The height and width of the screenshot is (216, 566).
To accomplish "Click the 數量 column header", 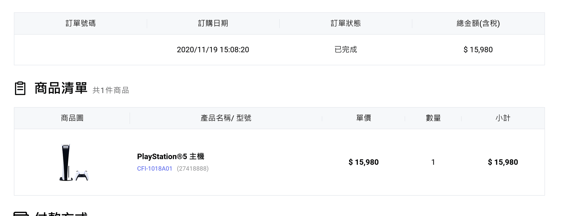I will (433, 118).
